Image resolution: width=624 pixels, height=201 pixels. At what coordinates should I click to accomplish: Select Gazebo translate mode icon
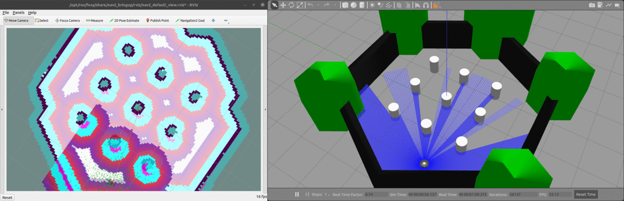click(283, 5)
